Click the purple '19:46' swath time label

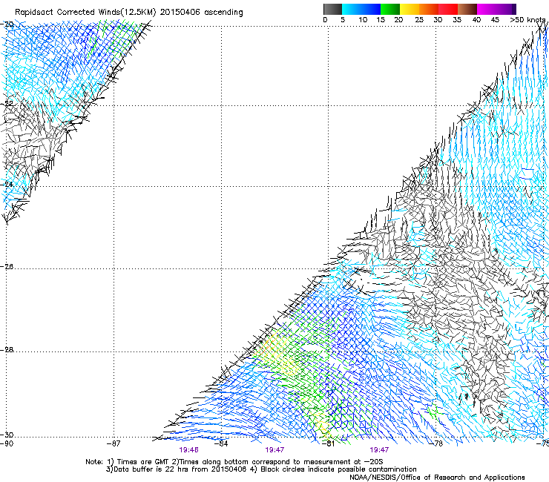(188, 450)
